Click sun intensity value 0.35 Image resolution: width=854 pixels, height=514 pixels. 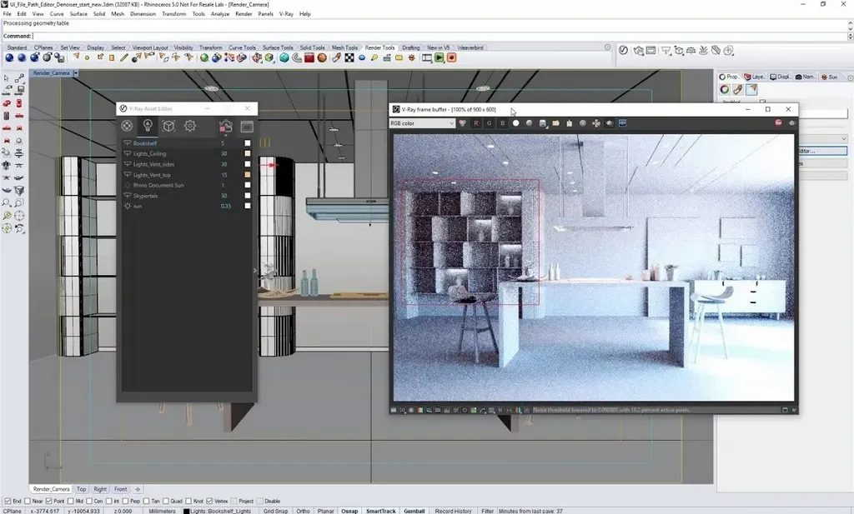[226, 206]
